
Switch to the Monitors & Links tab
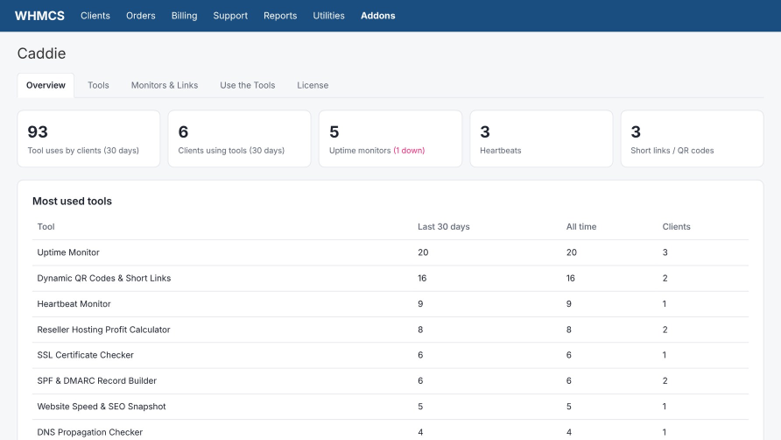[x=165, y=85]
